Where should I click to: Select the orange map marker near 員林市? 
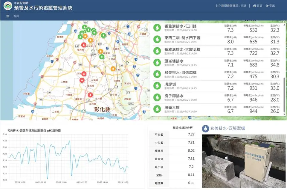tap(113, 69)
